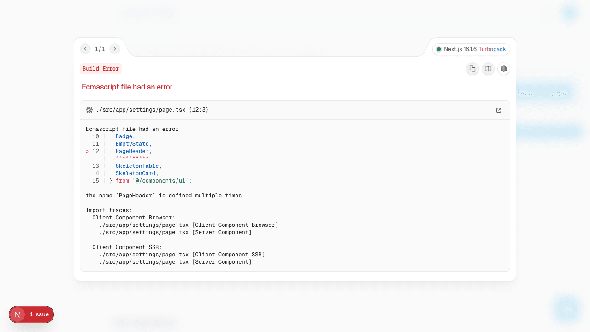Open page.tsx in your editor
The image size is (590, 332).
tap(498, 110)
